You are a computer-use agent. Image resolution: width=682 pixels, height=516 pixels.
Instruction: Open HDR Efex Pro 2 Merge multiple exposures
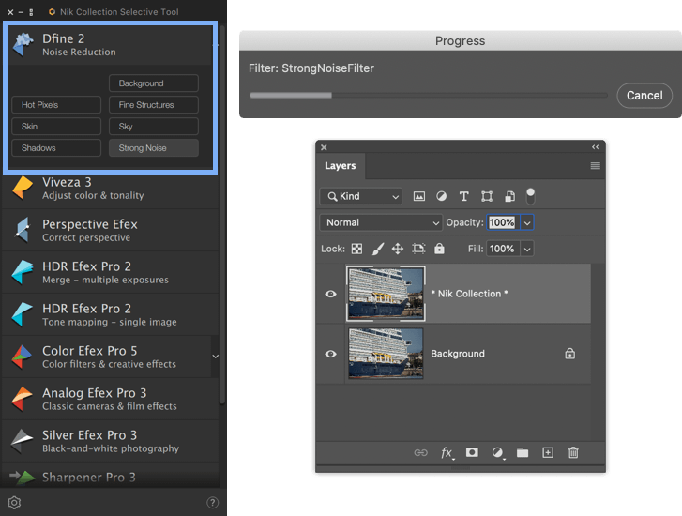(110, 272)
